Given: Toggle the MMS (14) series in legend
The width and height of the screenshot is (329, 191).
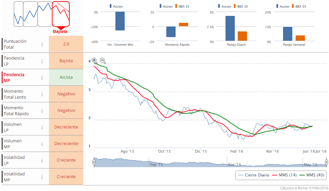Looking at the screenshot, I should click(284, 175).
